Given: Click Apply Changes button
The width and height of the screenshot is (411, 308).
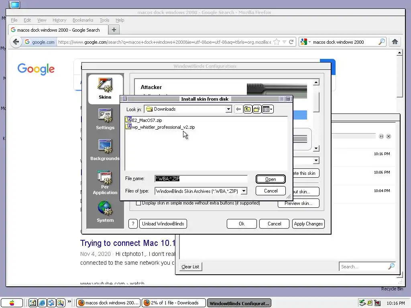Looking at the screenshot, I should [308, 224].
